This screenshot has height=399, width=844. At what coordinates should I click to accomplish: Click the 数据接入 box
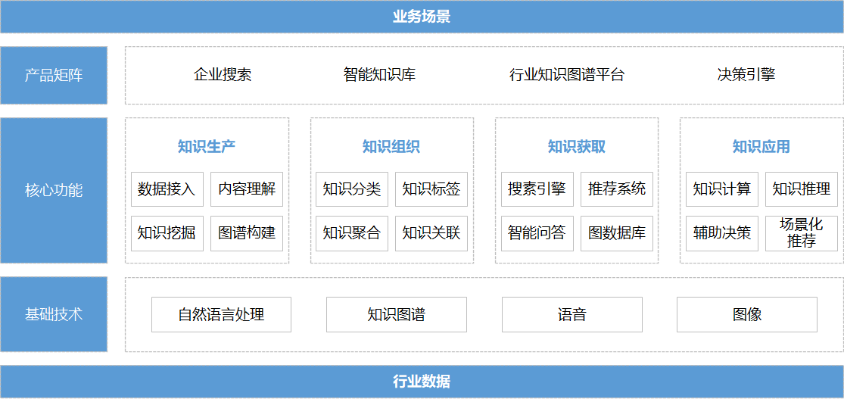pos(167,189)
